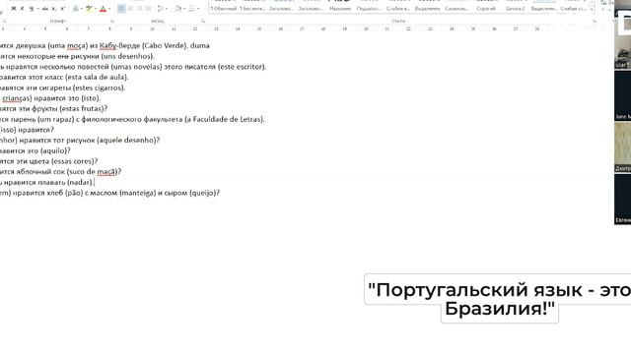Click the underlined word "moça"

76,46
